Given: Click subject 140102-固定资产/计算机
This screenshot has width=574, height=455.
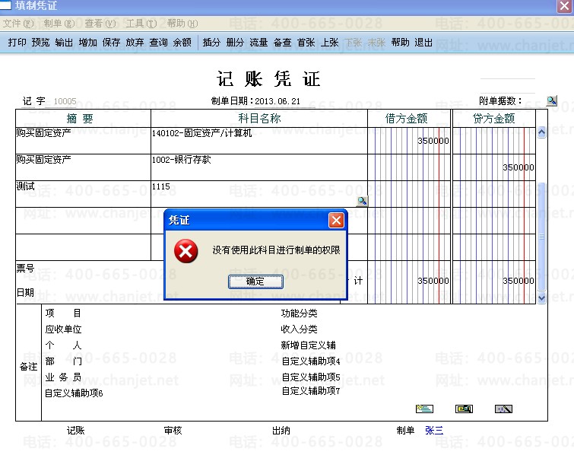Looking at the screenshot, I should click(202, 133).
